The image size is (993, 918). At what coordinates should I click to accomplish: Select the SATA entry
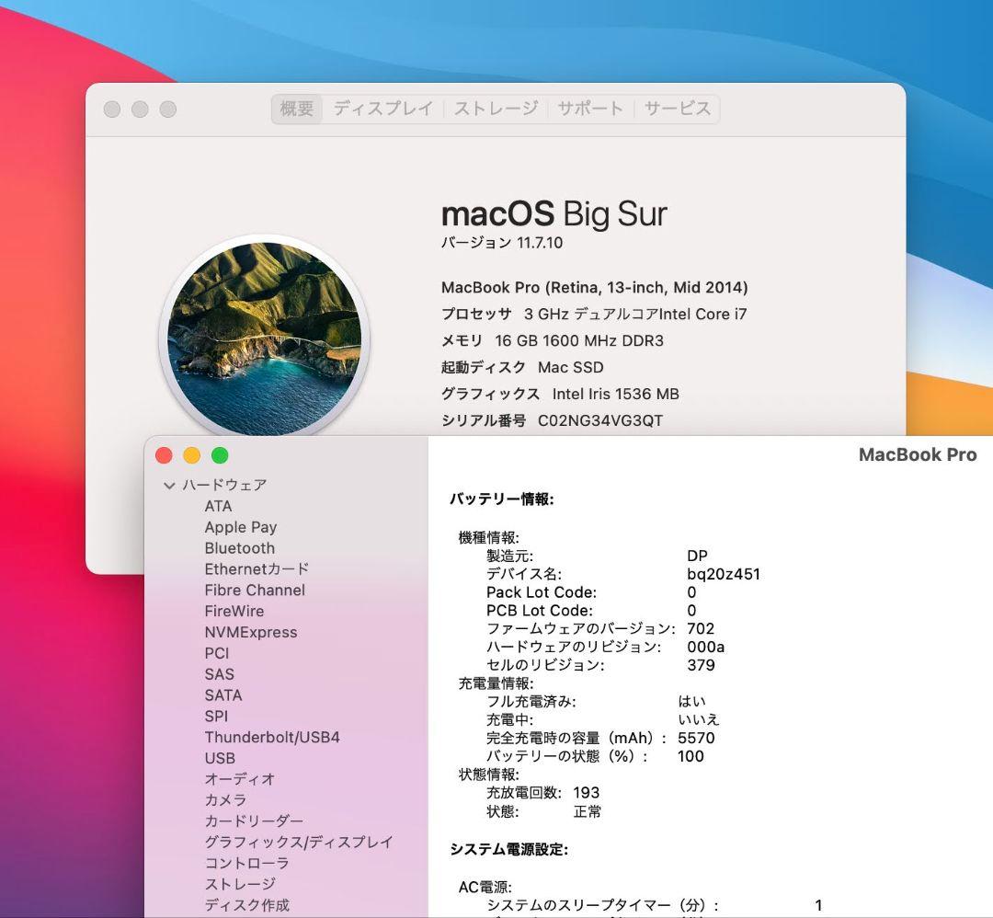tap(223, 695)
